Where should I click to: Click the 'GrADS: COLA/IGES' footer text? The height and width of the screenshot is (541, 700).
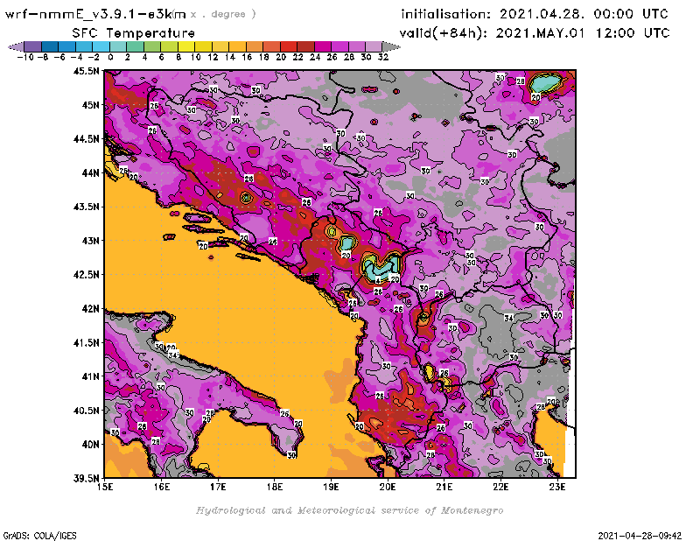point(39,536)
